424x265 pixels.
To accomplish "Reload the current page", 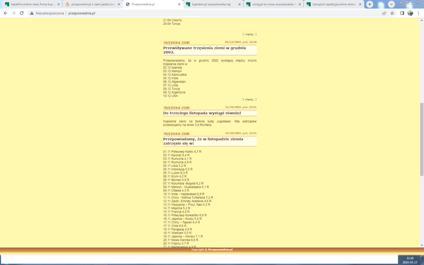I will coord(22,13).
